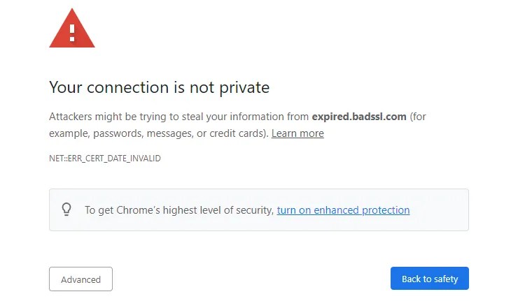Expand the Advanced options button

80,279
